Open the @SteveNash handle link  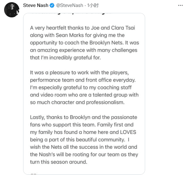pos(69,5)
